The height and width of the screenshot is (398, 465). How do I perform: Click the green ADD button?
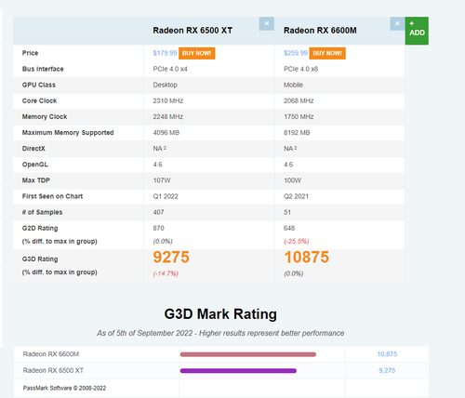coord(417,31)
